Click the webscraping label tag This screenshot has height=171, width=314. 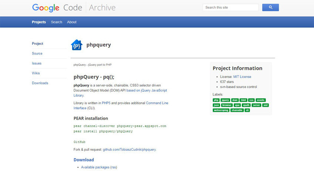tap(221, 110)
